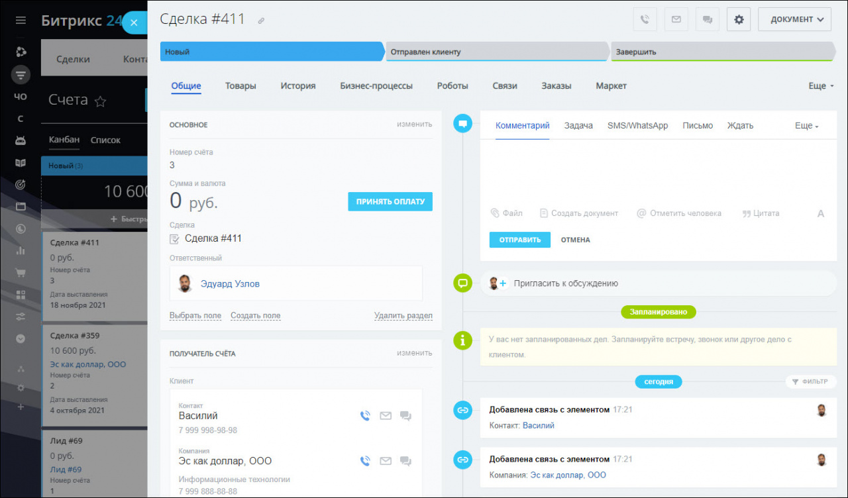Open responsible user Эдуард Узлов link
848x498 pixels.
point(230,283)
